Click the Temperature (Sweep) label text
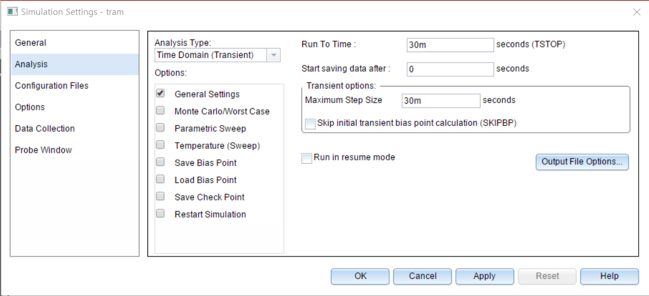Viewport: 649px width, 296px height. pos(217,146)
